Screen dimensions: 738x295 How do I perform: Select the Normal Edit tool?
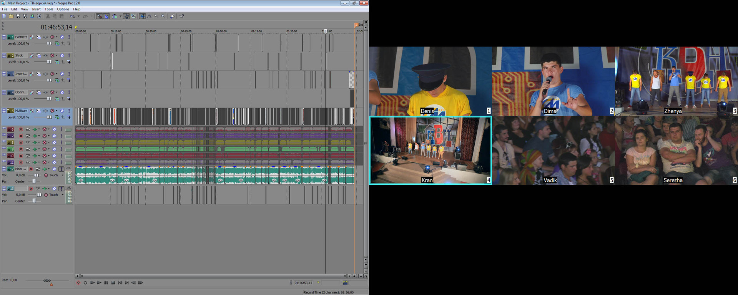coord(142,16)
